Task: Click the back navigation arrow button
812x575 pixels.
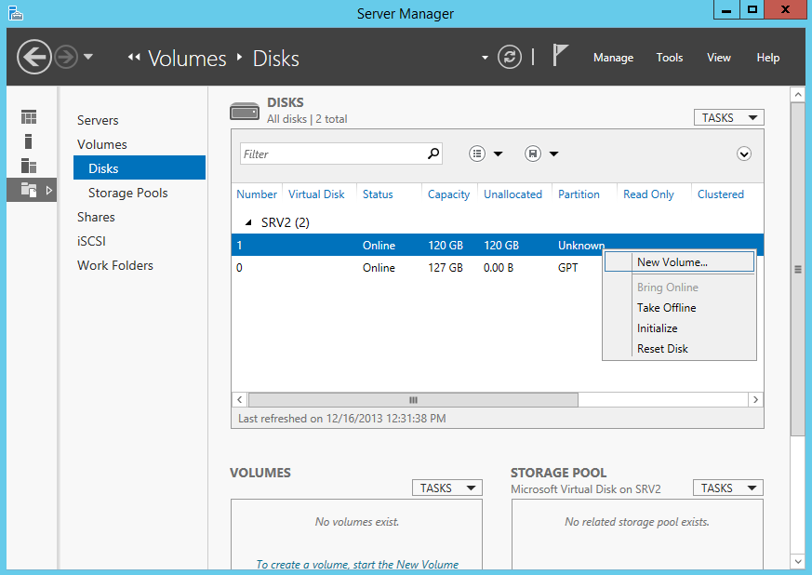Action: pos(34,58)
